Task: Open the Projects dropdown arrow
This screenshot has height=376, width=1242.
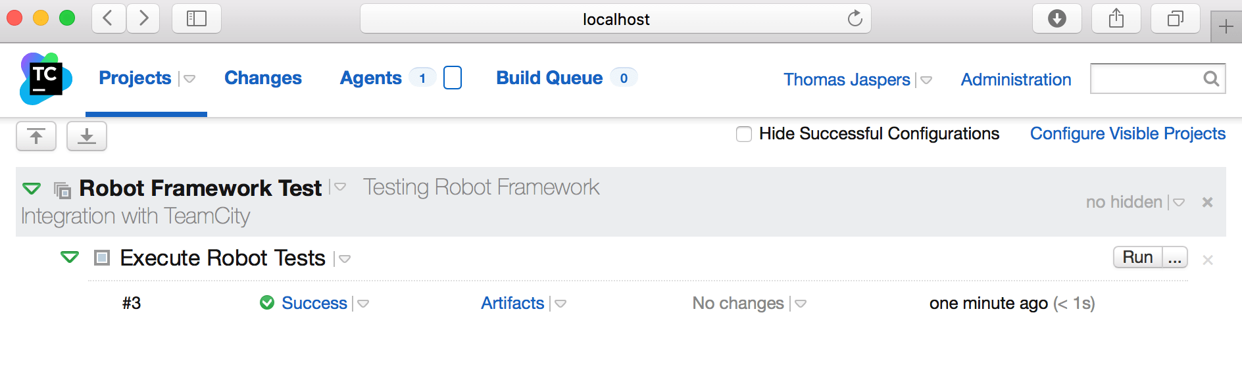Action: click(189, 79)
